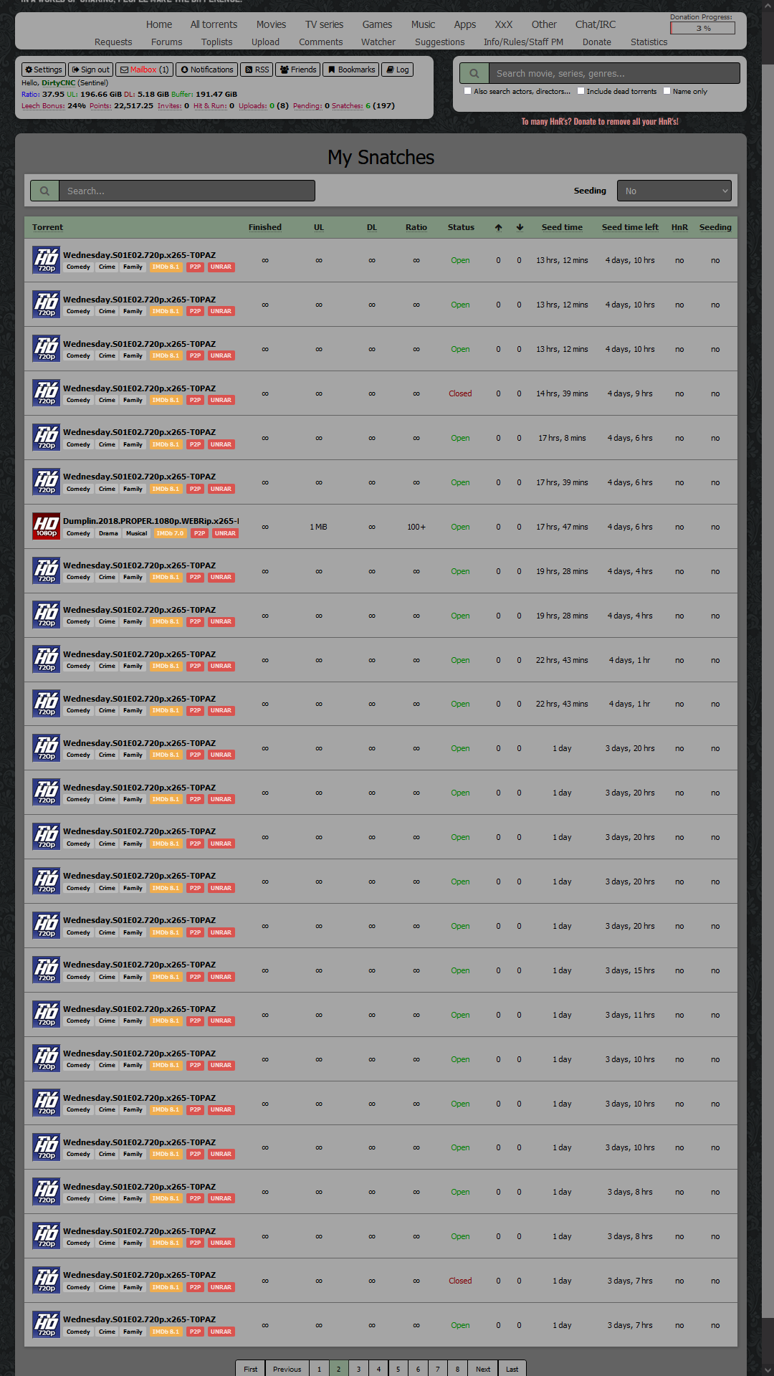This screenshot has width=774, height=1376.
Task: Go to page 3
Action: click(358, 1368)
